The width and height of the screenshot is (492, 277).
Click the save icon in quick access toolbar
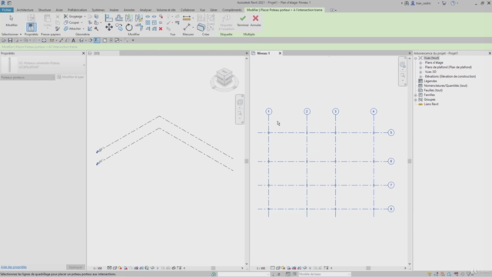(x=10, y=40)
